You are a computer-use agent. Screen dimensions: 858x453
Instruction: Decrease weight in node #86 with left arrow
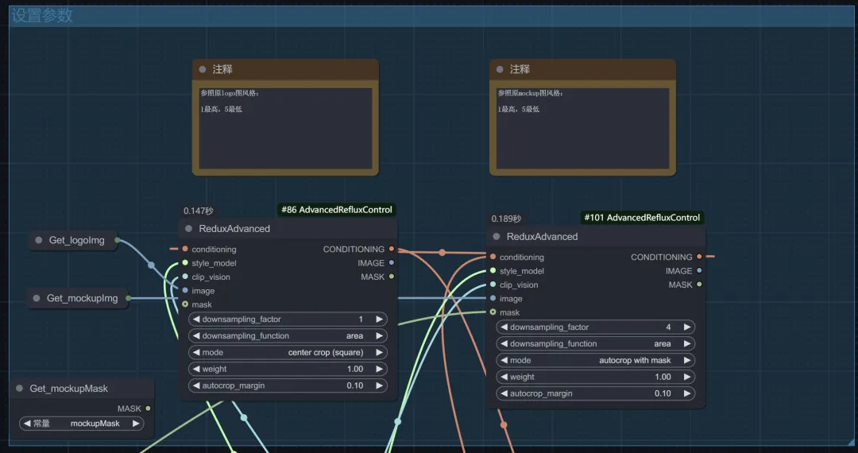[196, 369]
